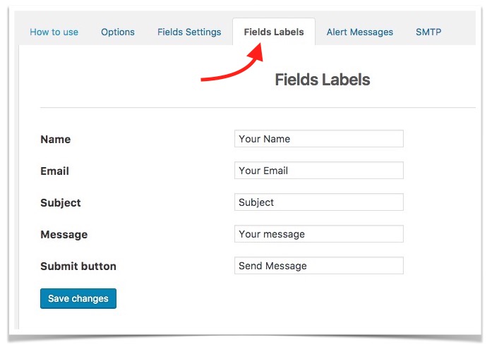Click into the Subject label field
The width and height of the screenshot is (492, 349).
[318, 202]
